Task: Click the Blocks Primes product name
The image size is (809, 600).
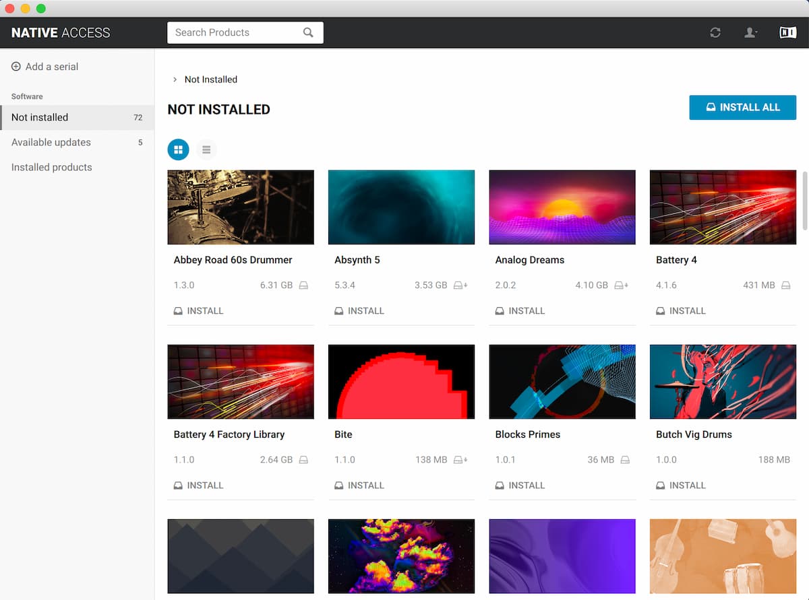Action: coord(528,434)
